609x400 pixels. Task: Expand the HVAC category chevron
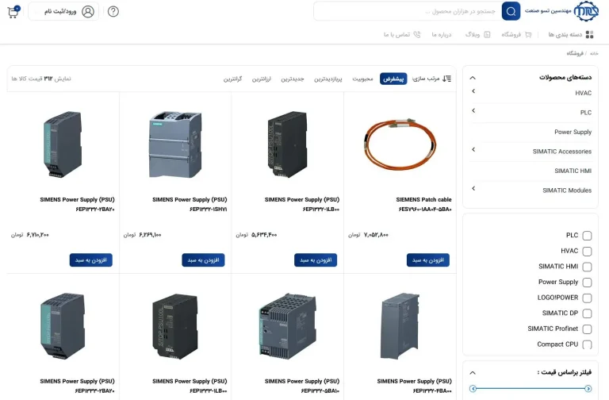pos(473,92)
